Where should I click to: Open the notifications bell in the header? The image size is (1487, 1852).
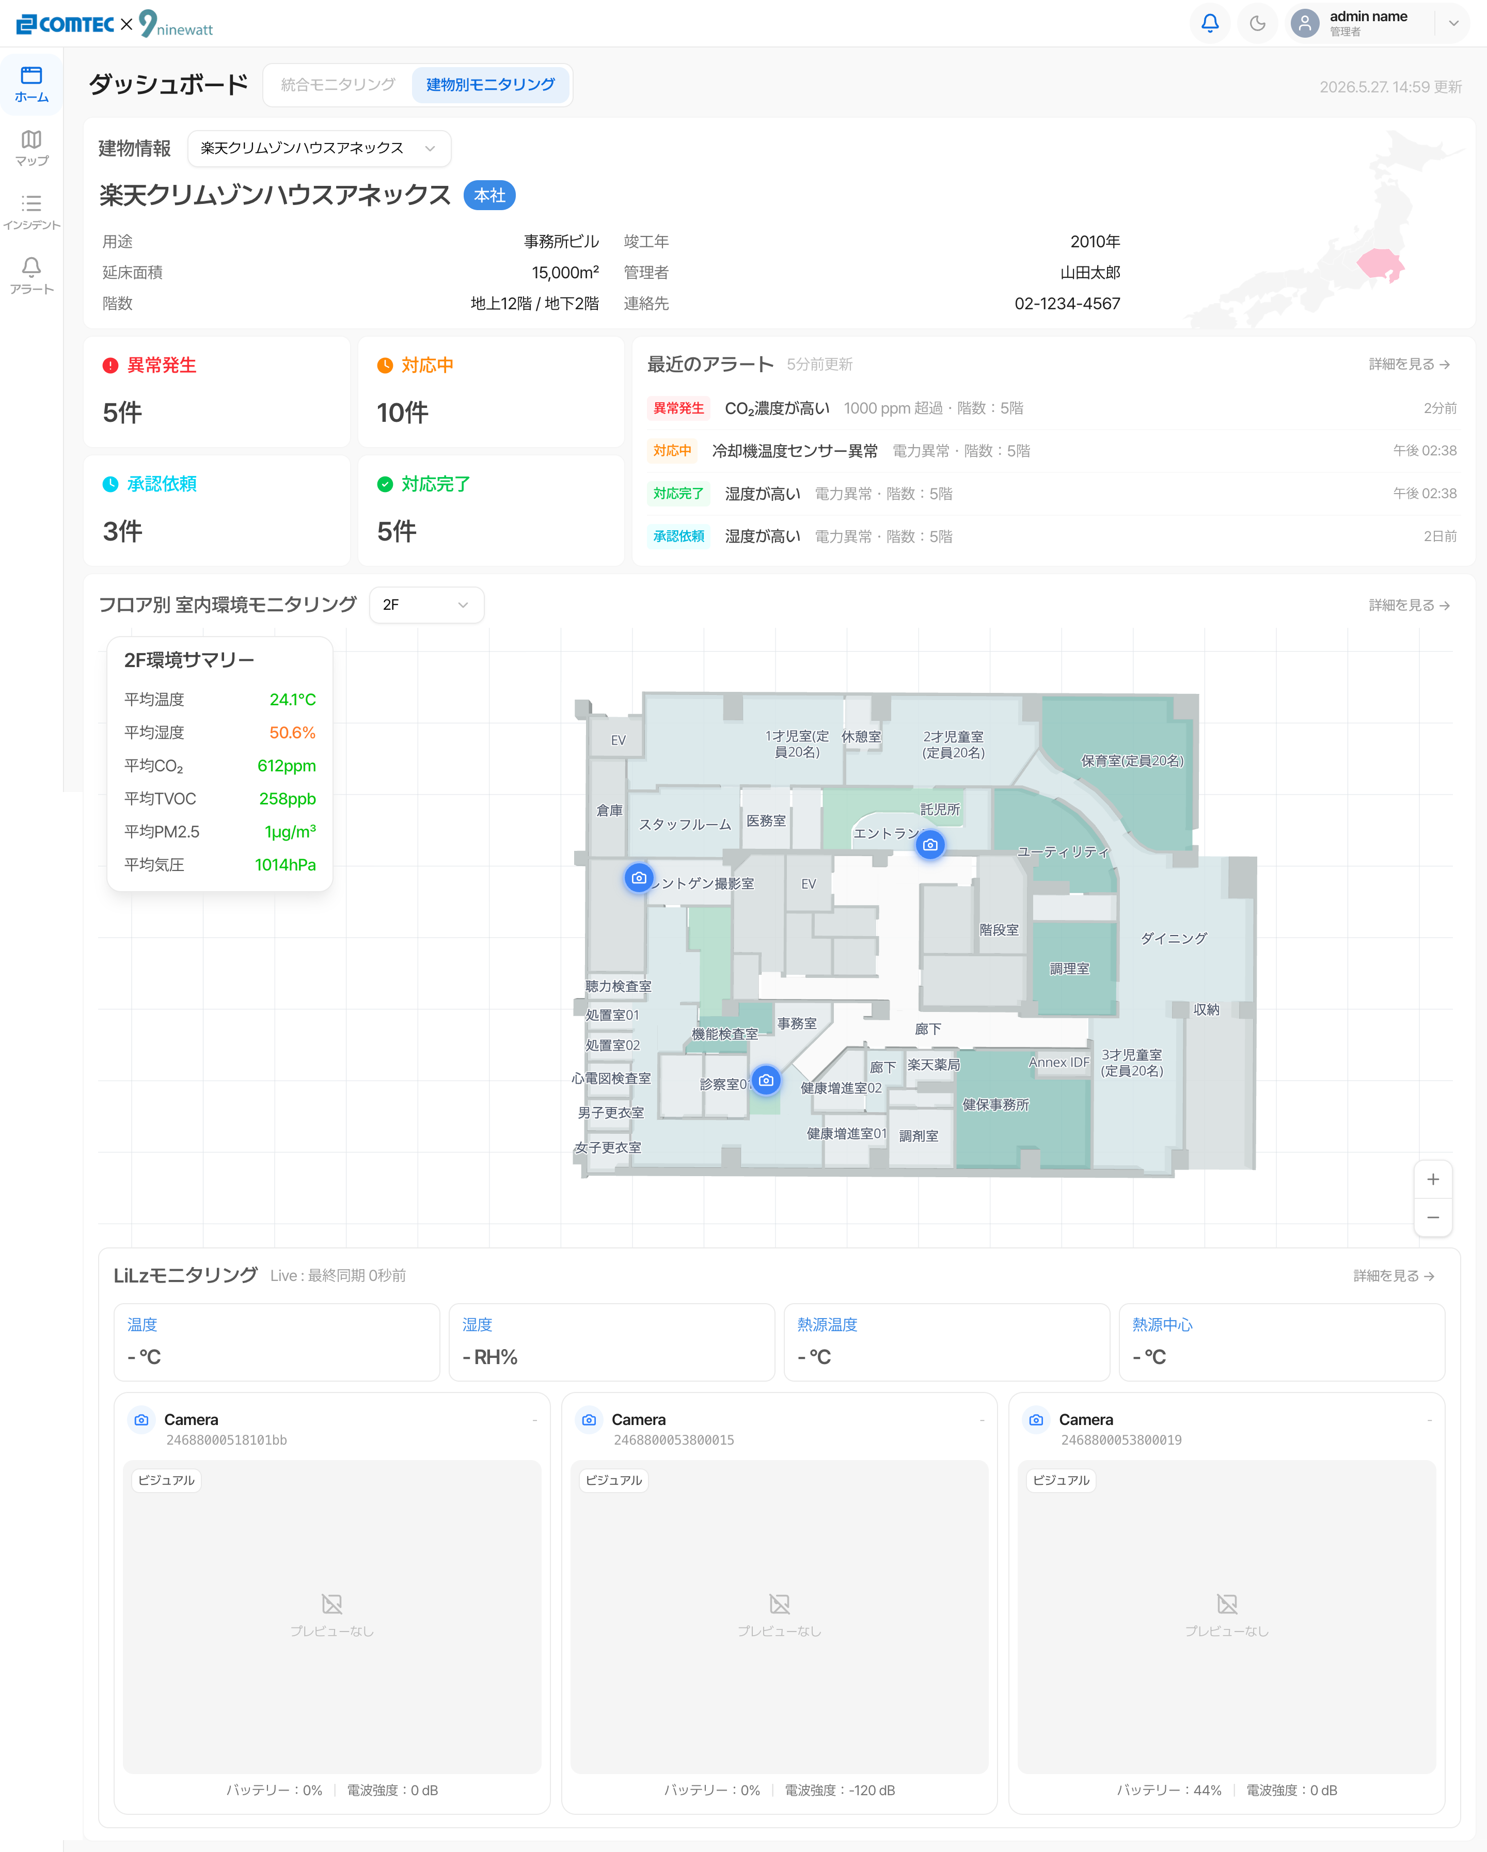tap(1210, 23)
